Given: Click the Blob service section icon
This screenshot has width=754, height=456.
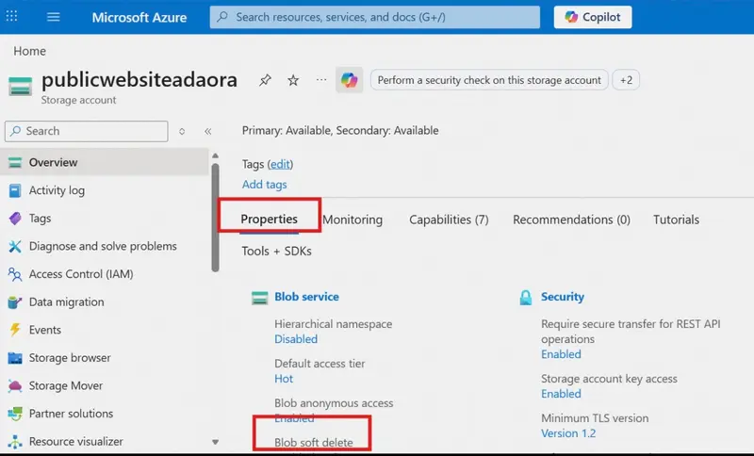Looking at the screenshot, I should (x=260, y=298).
